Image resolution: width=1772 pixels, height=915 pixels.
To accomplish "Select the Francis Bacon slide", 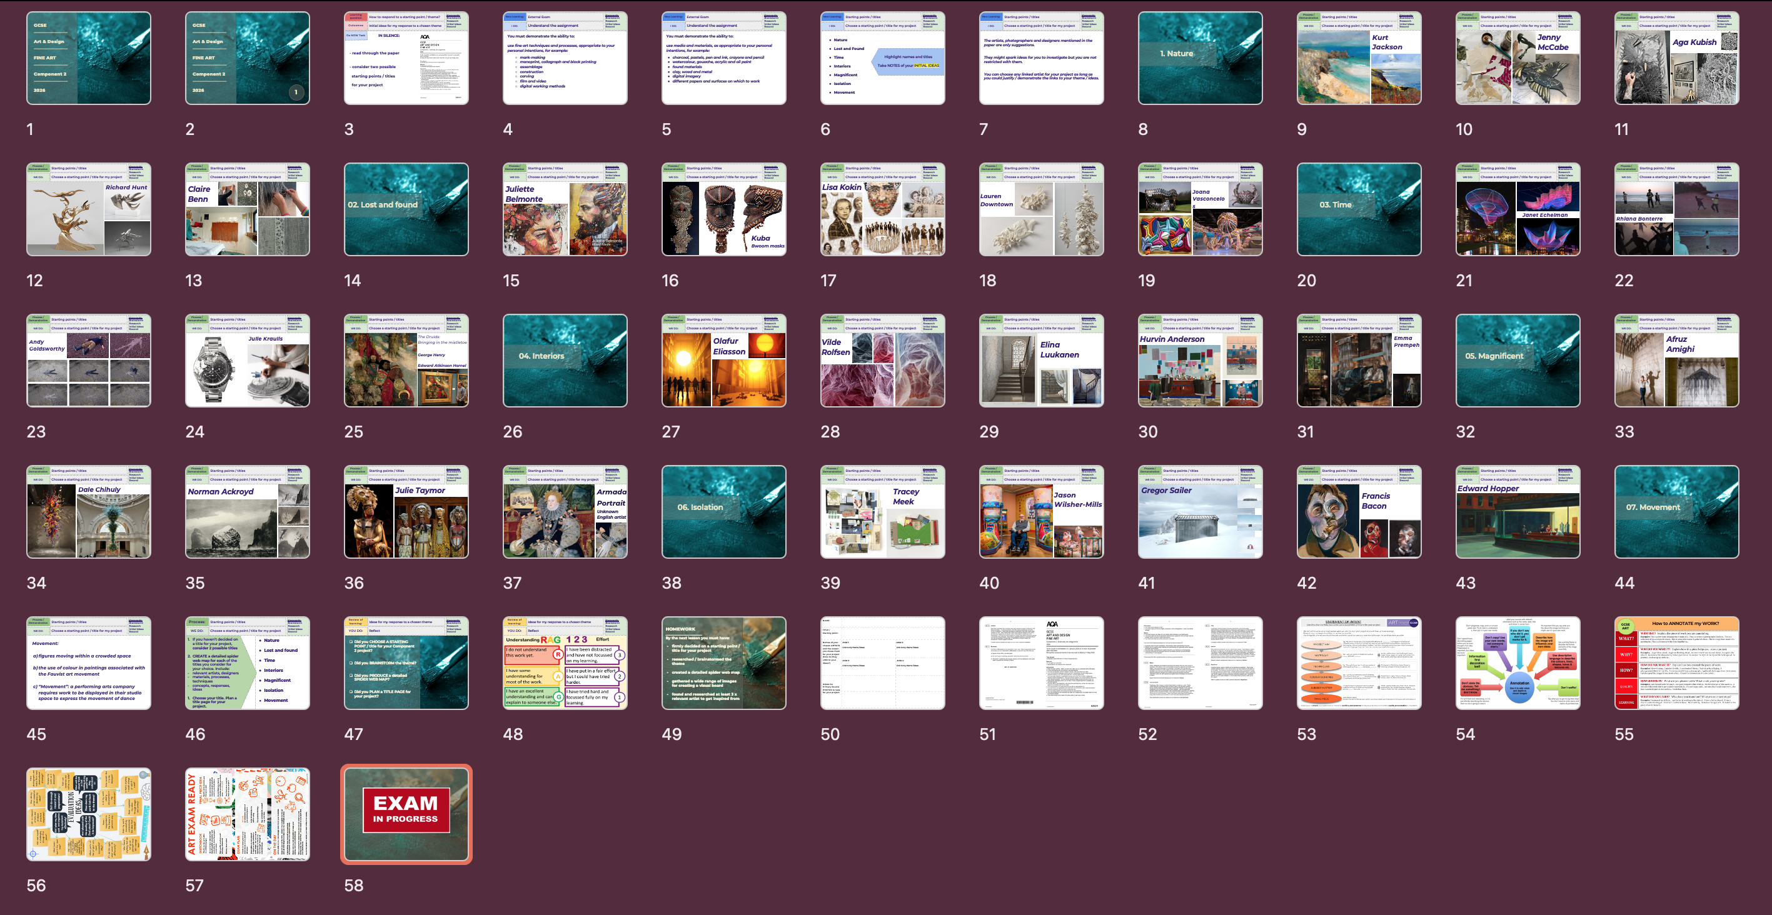I will pyautogui.click(x=1359, y=512).
